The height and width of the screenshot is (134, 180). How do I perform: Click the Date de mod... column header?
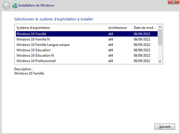[145, 28]
